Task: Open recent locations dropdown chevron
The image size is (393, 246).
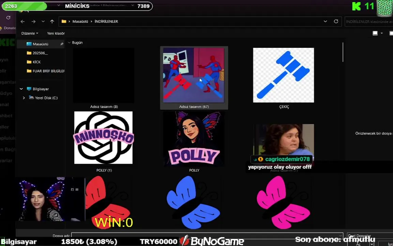Action: point(43,22)
